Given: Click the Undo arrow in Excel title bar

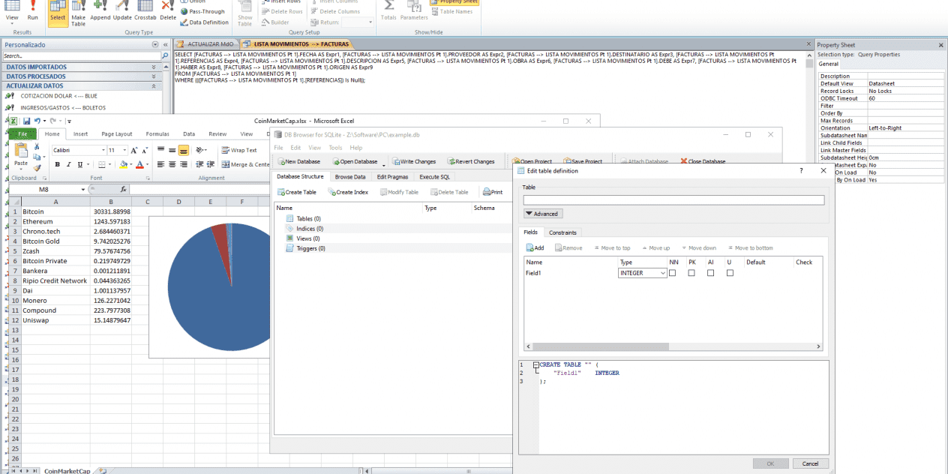Looking at the screenshot, I should click(37, 121).
